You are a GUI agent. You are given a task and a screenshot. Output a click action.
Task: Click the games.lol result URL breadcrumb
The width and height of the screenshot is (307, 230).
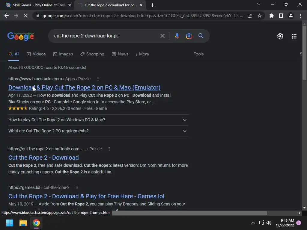click(39, 187)
